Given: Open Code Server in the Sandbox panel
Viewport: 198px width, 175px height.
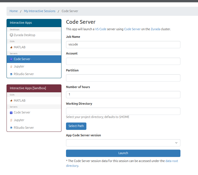Looking at the screenshot, I should coord(34,112).
